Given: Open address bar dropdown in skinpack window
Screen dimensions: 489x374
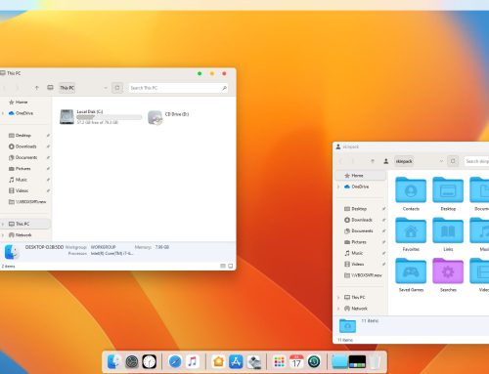Looking at the screenshot, I should tap(441, 161).
